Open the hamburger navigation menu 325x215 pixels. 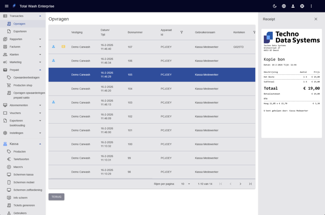[x=7, y=6]
